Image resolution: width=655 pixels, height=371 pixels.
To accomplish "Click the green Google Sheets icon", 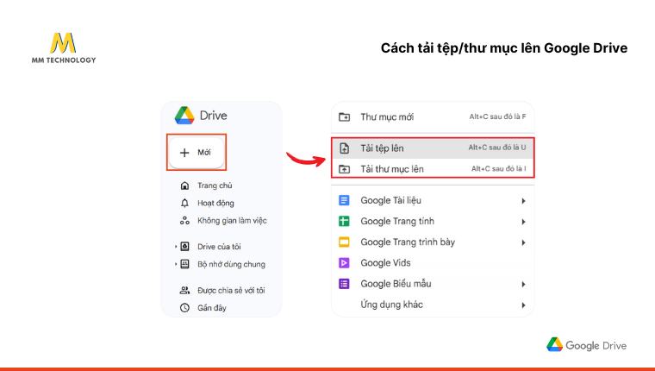I will [x=344, y=221].
